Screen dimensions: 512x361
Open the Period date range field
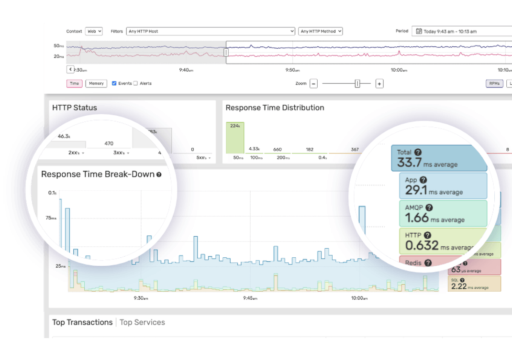click(x=462, y=32)
